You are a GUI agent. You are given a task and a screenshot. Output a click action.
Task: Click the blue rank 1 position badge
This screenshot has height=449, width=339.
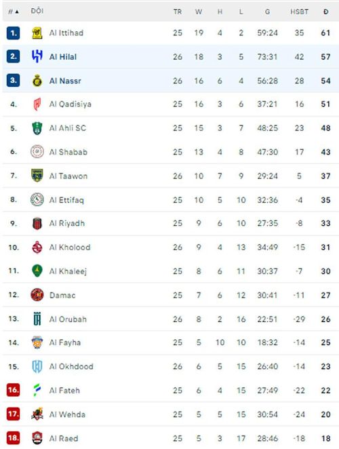[13, 33]
